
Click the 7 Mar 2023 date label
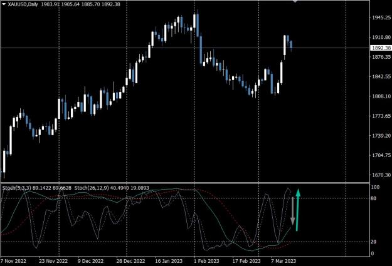coord(283,261)
